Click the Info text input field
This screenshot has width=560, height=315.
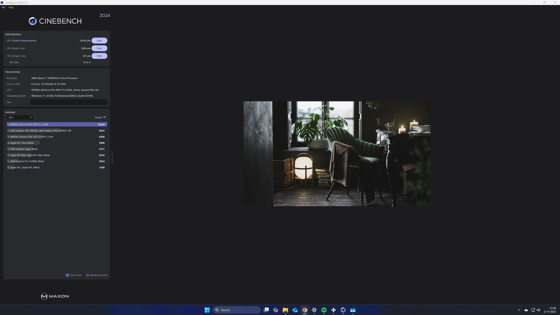tap(69, 102)
